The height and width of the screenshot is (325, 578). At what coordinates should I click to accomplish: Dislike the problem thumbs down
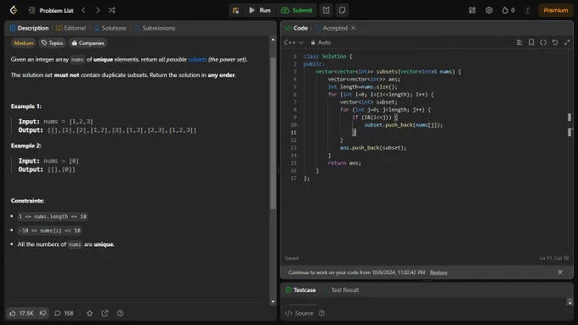[x=43, y=313]
